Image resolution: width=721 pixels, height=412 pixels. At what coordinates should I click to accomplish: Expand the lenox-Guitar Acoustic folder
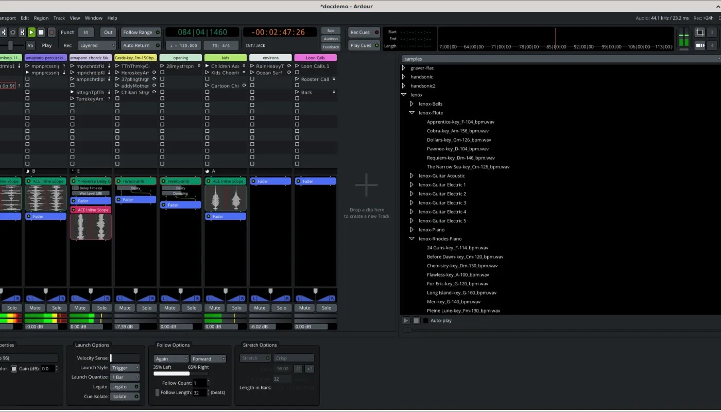click(x=412, y=176)
